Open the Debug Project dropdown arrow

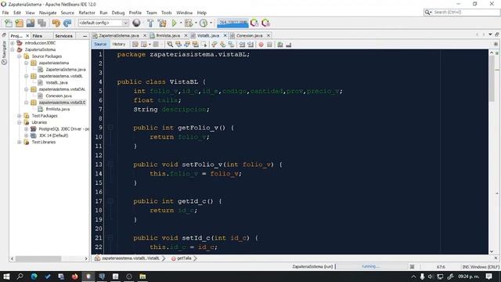coord(196,23)
